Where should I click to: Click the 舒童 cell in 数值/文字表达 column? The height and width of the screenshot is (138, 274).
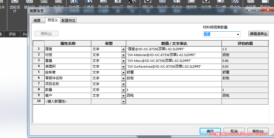click(174, 72)
